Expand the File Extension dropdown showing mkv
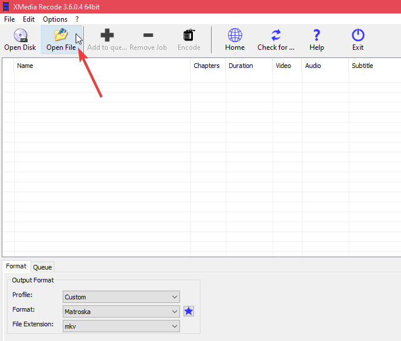 pyautogui.click(x=121, y=326)
